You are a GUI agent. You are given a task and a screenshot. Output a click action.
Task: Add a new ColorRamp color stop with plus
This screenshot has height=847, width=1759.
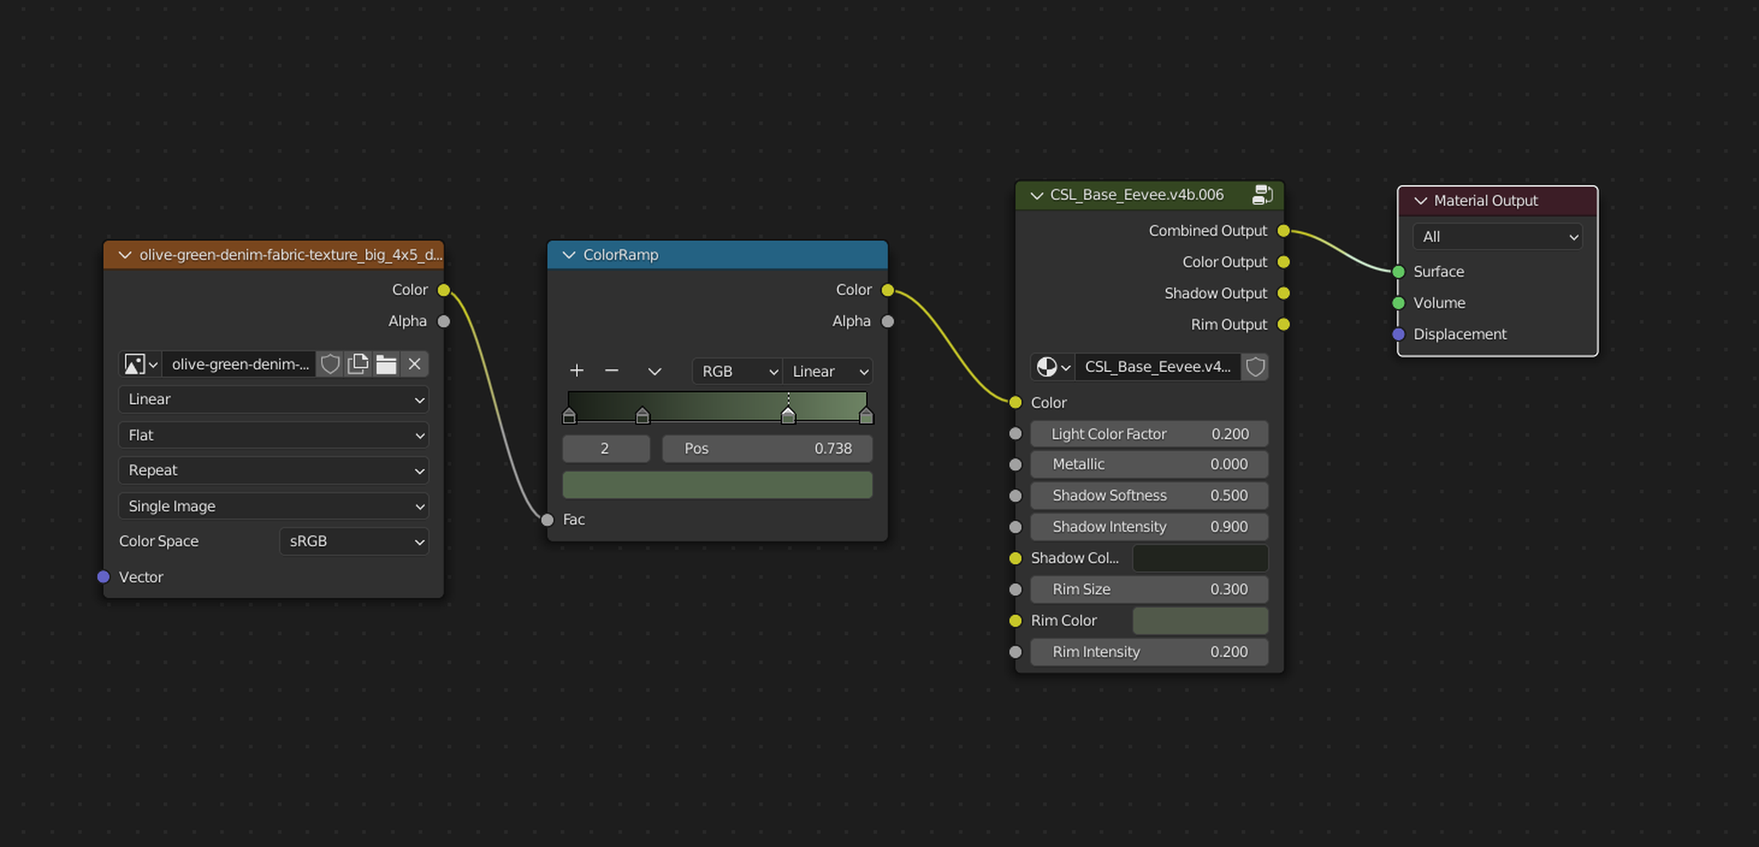click(576, 370)
